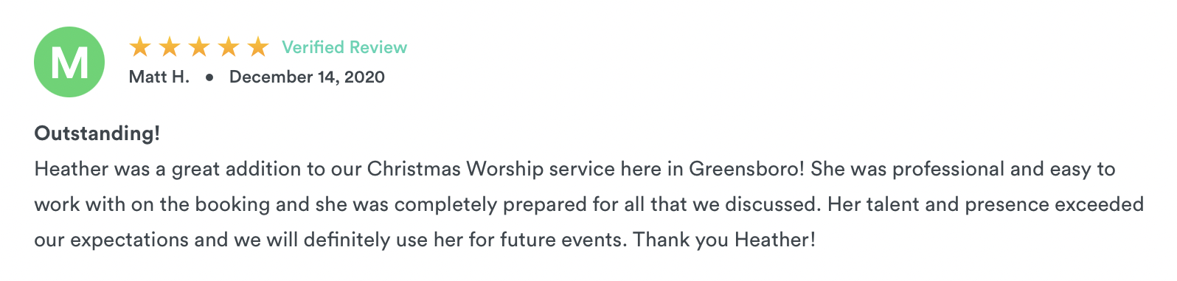
Task: Click the word Greensboro in the review
Action: (x=743, y=169)
